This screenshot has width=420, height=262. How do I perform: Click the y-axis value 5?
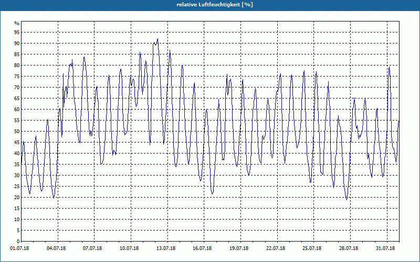(x=18, y=230)
